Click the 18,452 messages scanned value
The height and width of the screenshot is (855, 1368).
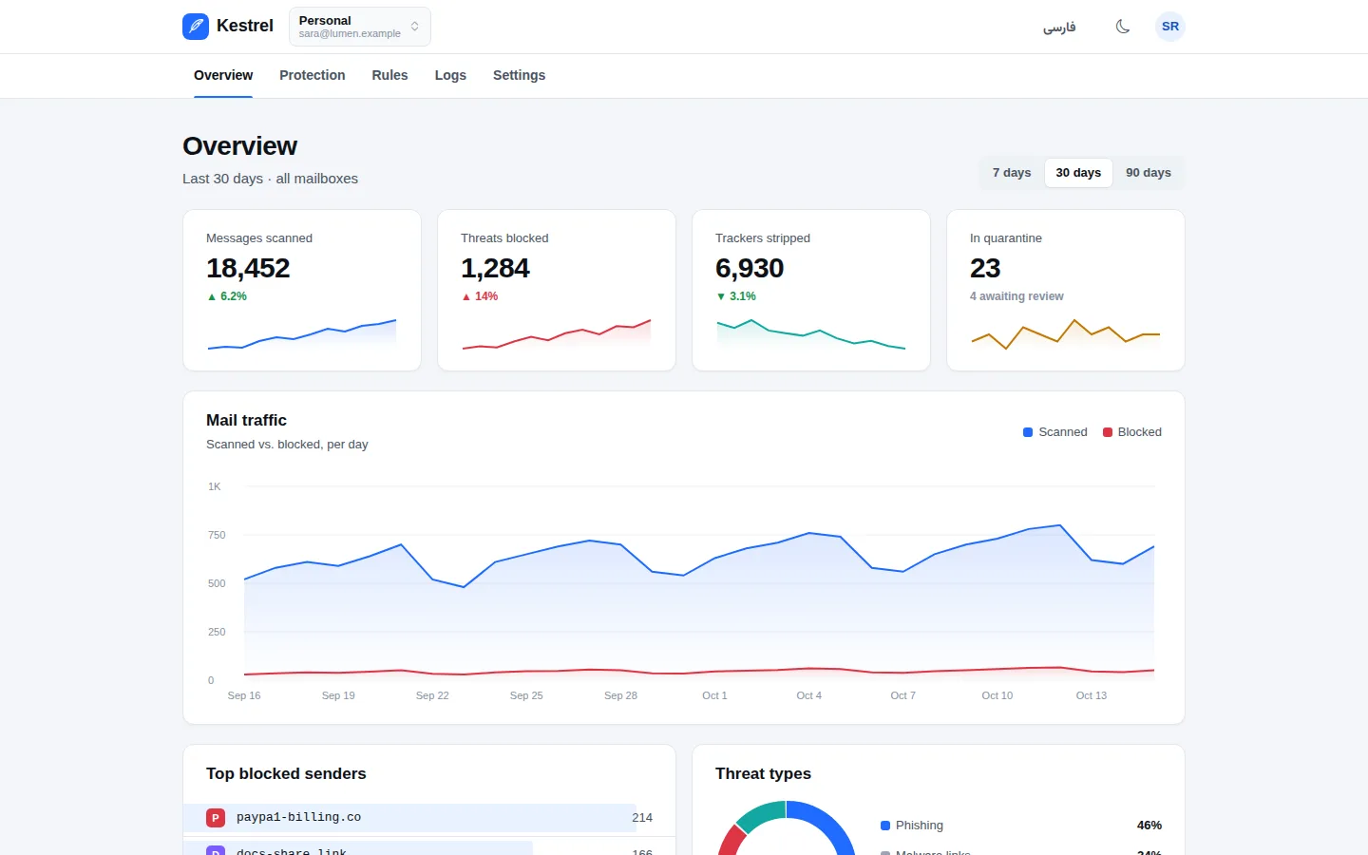click(248, 268)
